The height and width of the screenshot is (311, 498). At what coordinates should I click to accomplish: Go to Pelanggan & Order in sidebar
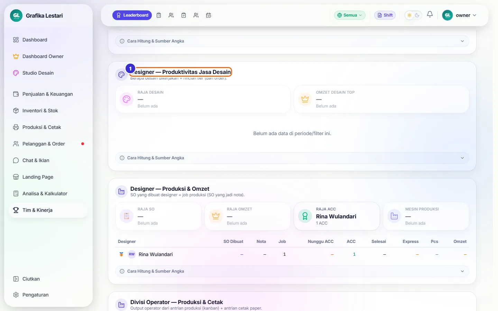[48, 144]
